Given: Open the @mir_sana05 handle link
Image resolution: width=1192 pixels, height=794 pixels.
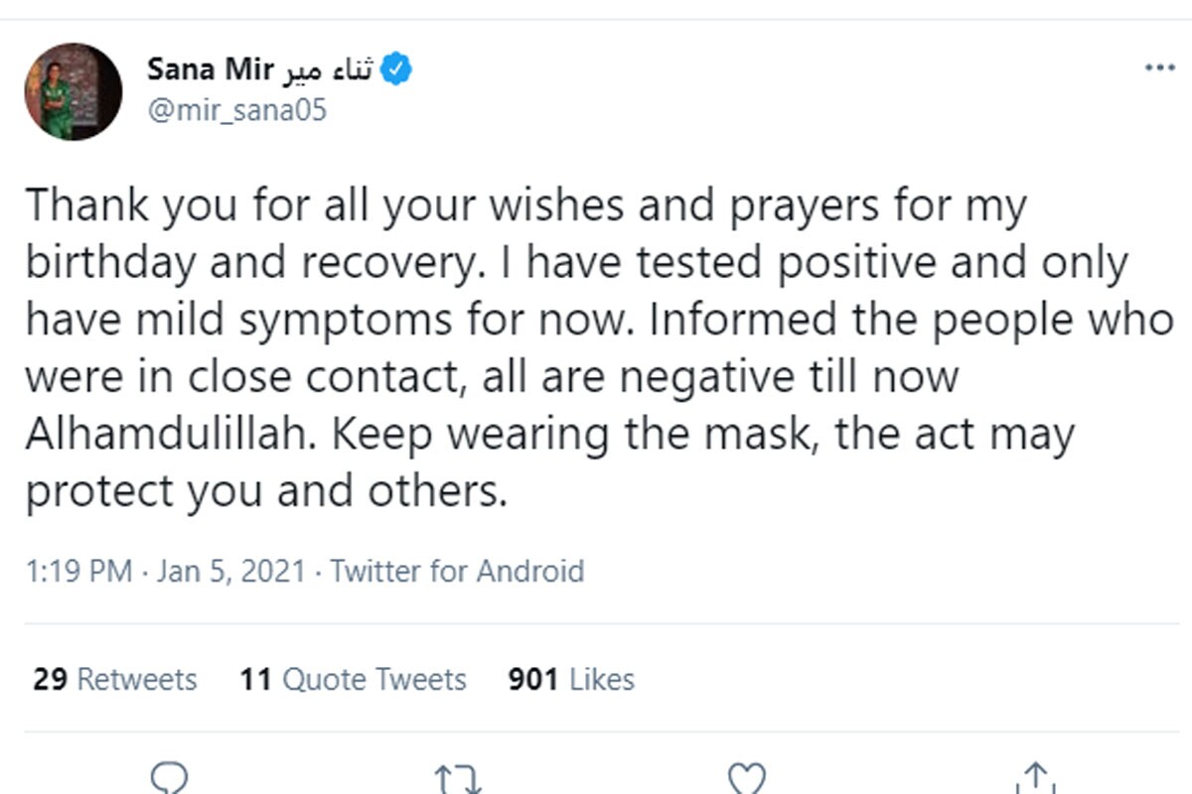Looking at the screenshot, I should (236, 109).
